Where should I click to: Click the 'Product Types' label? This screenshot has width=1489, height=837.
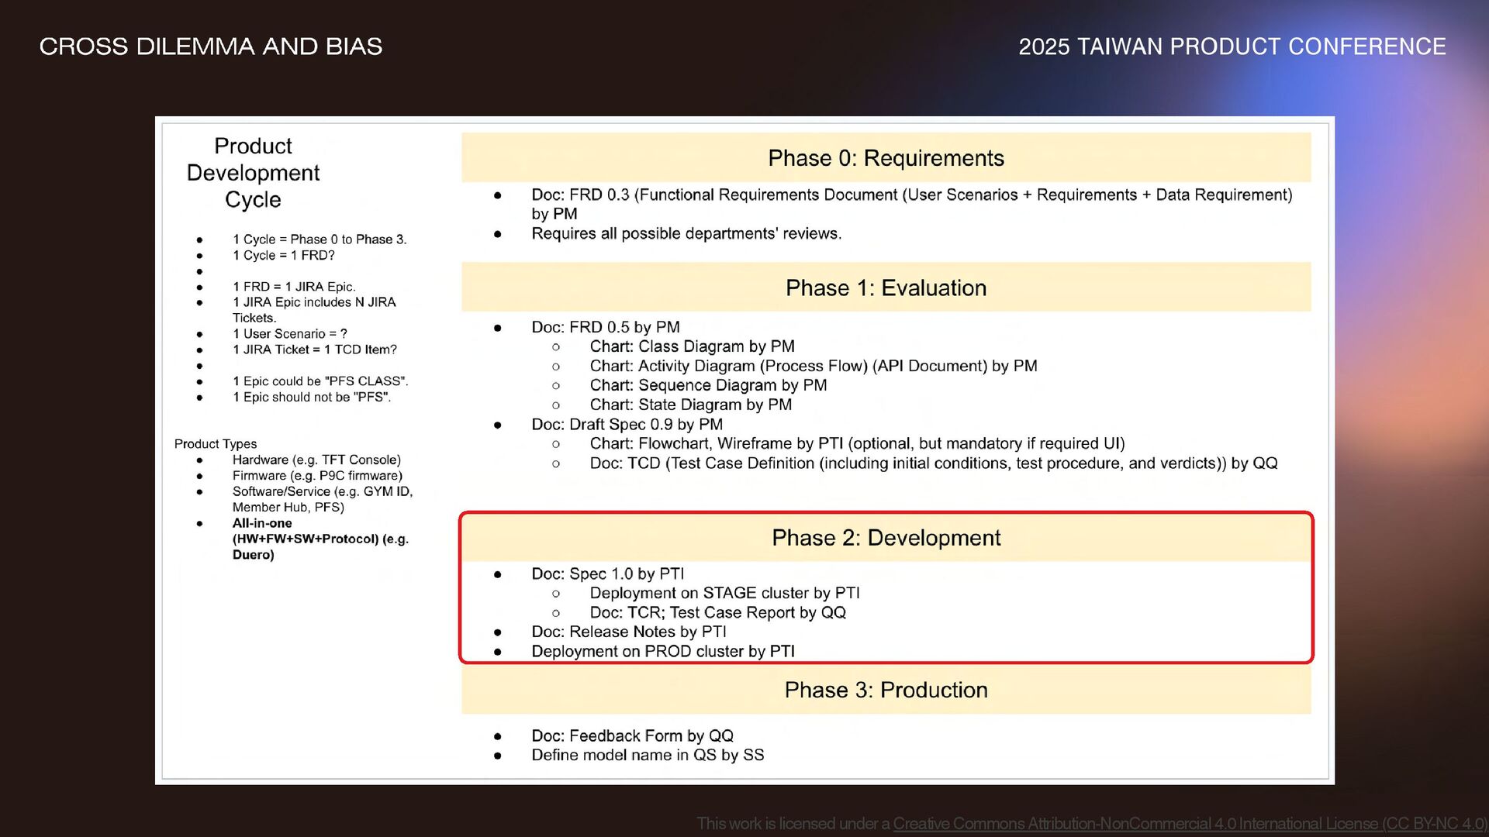[216, 444]
